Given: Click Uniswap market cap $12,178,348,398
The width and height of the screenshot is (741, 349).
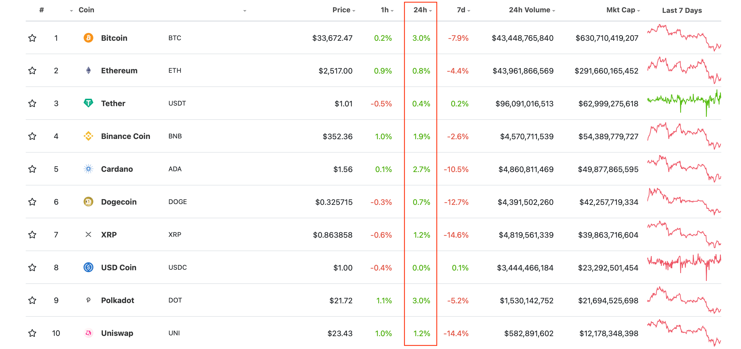Looking at the screenshot, I should (x=609, y=333).
